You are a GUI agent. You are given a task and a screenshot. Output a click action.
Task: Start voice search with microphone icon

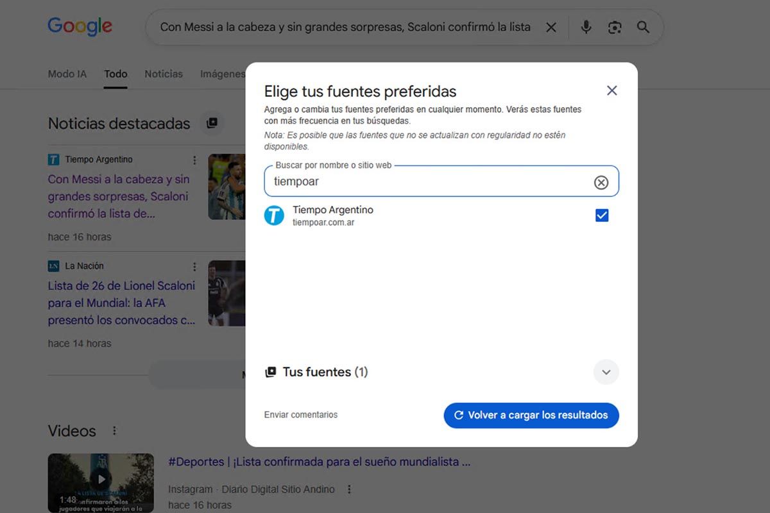point(586,27)
